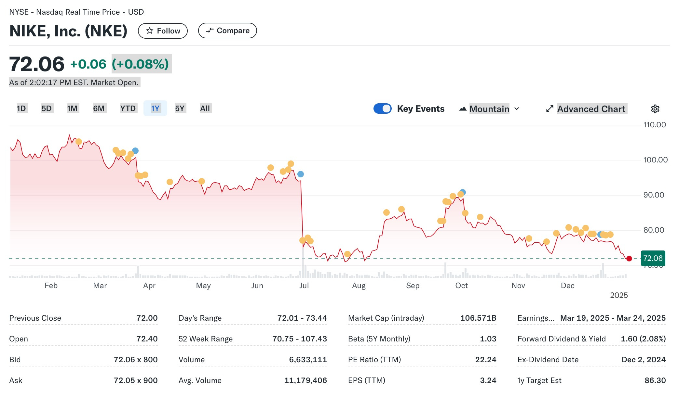Click the Day's Range label
The height and width of the screenshot is (397, 678).
(200, 318)
